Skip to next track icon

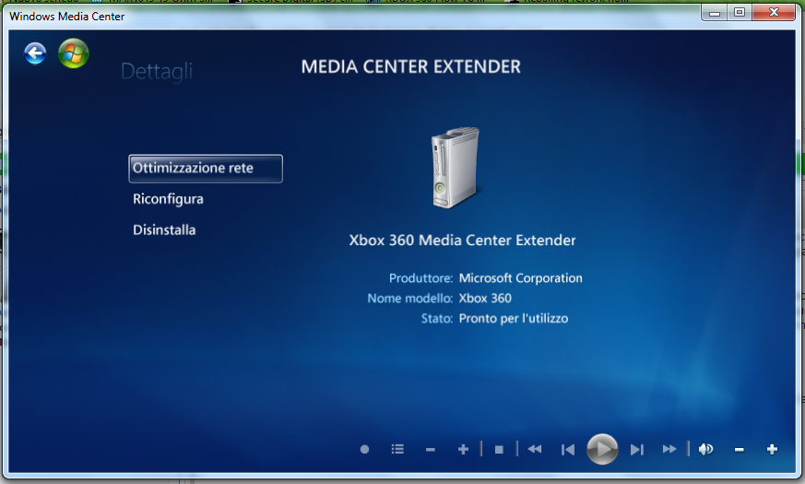(636, 449)
